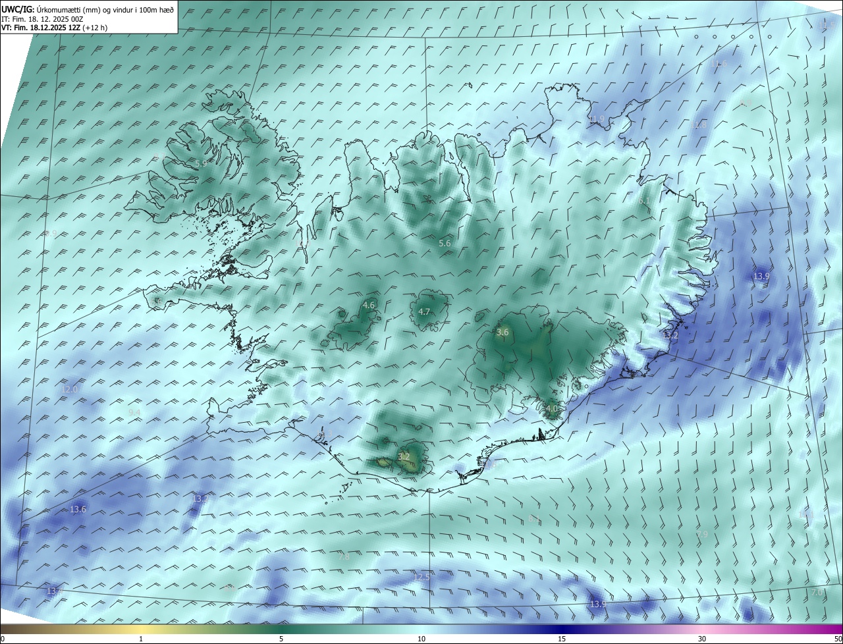This screenshot has height=644, width=843.
Task: Click the 6.1 value label
Action: point(644,201)
